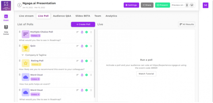Go back using the circled arrow icon
Viewport: 213px width, 103px height.
pyautogui.click(x=19, y=5)
